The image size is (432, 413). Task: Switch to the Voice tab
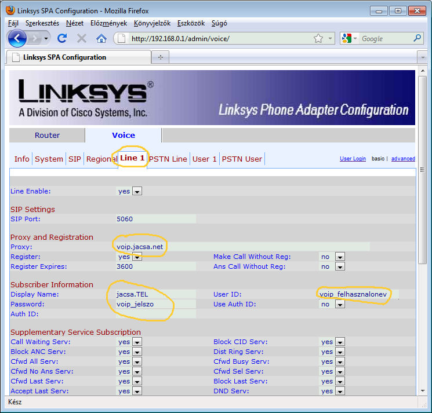[123, 135]
